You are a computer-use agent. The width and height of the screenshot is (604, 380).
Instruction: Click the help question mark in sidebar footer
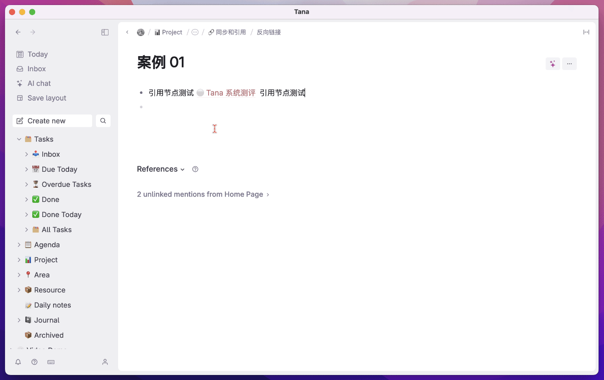(34, 362)
